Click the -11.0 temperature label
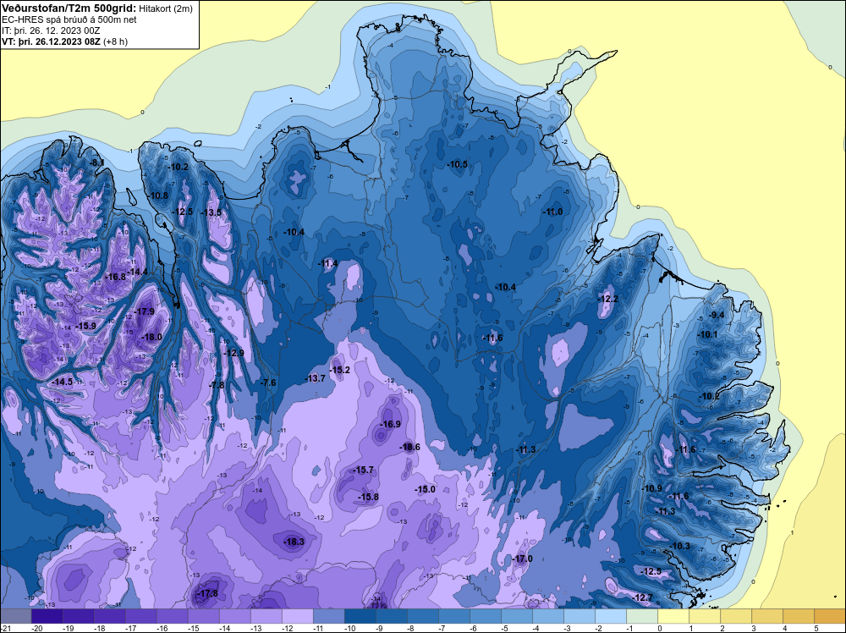 click(553, 212)
